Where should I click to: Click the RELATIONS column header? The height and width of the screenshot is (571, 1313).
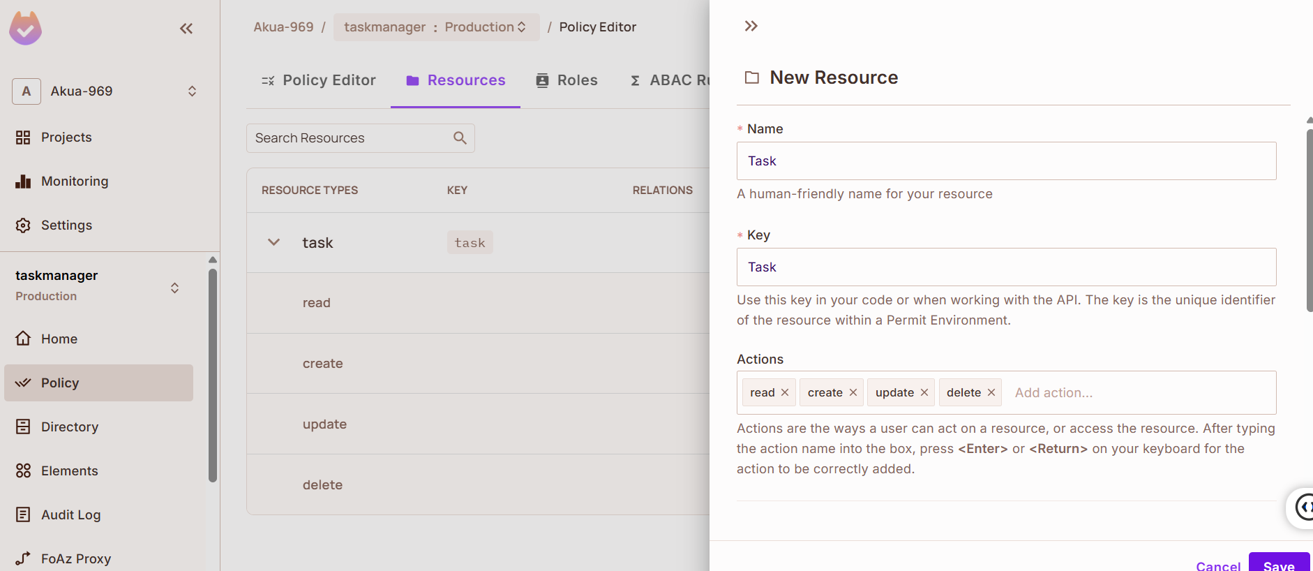[663, 190]
